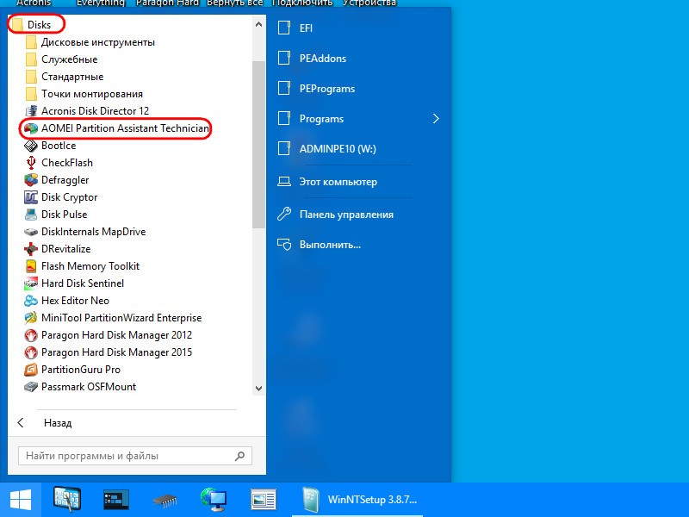The image size is (689, 517).
Task: Click the Назад back label
Action: tap(58, 423)
